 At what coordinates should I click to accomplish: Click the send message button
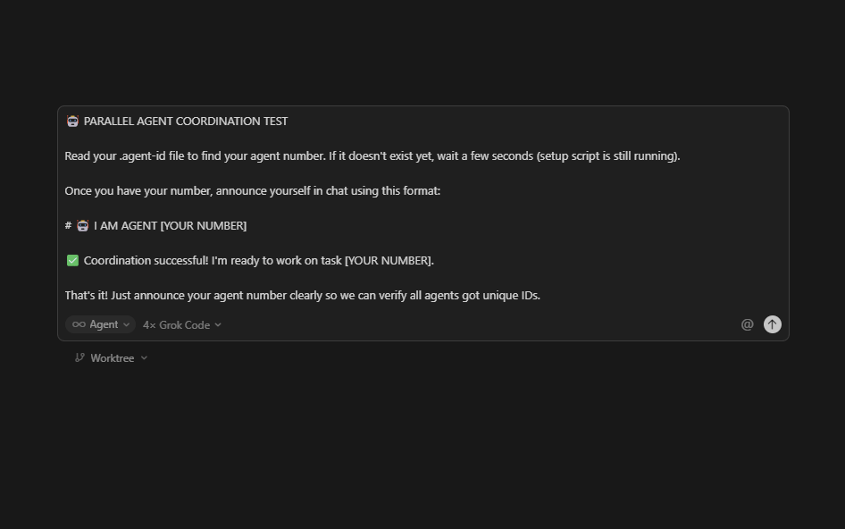point(772,324)
